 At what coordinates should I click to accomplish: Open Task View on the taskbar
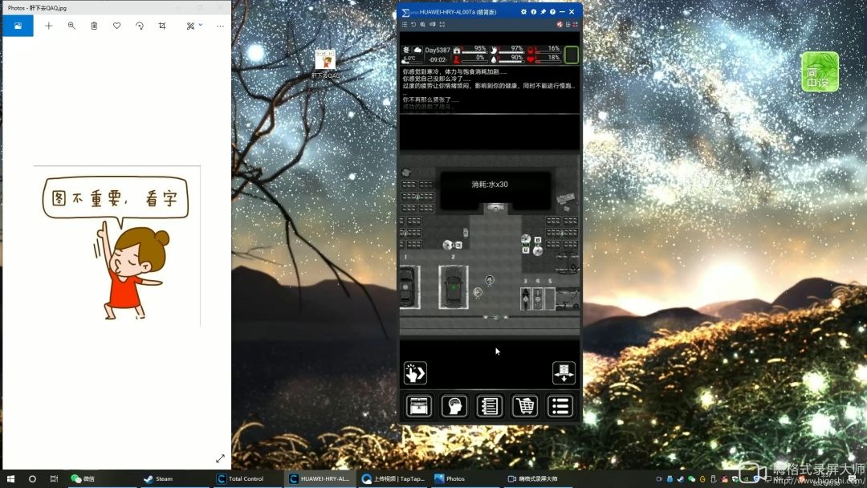click(x=54, y=478)
